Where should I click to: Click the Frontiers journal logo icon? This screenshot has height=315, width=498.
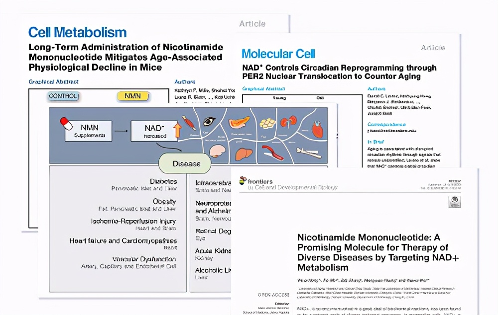click(x=243, y=181)
